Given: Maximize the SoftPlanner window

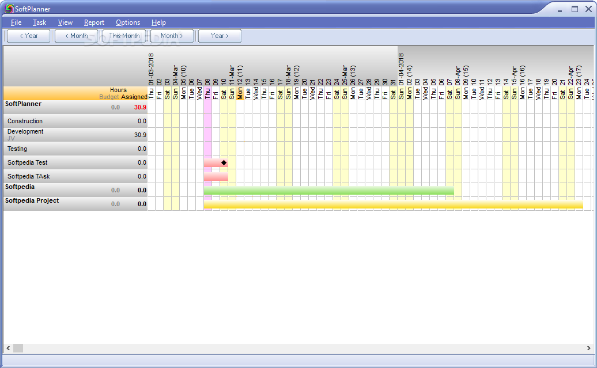Looking at the screenshot, I should (575, 9).
